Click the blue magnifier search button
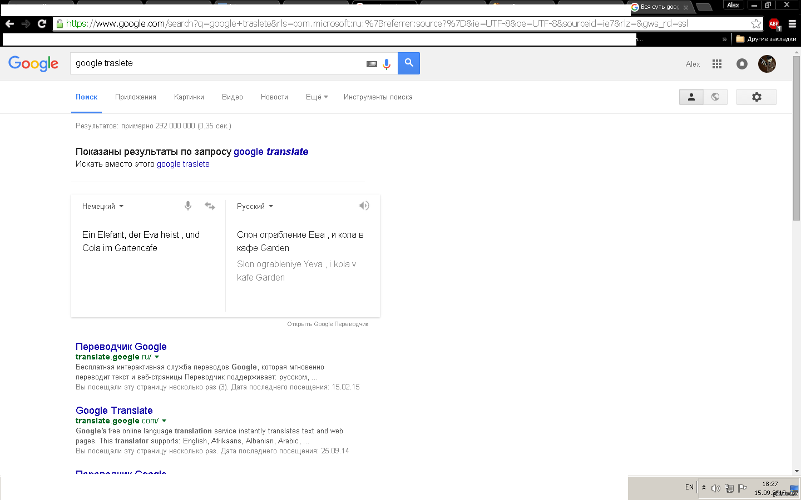Image resolution: width=801 pixels, height=500 pixels. click(x=409, y=63)
